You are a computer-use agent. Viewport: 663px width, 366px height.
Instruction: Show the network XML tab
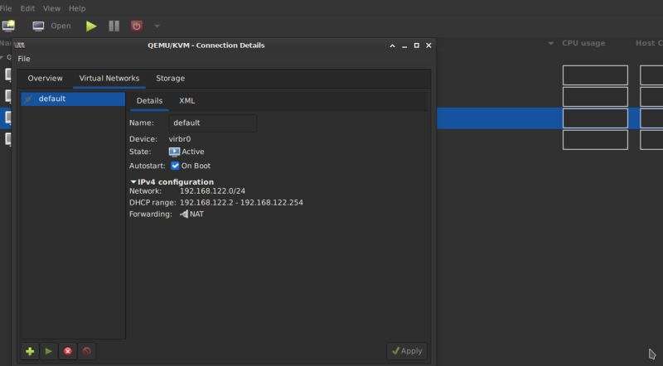tap(187, 100)
